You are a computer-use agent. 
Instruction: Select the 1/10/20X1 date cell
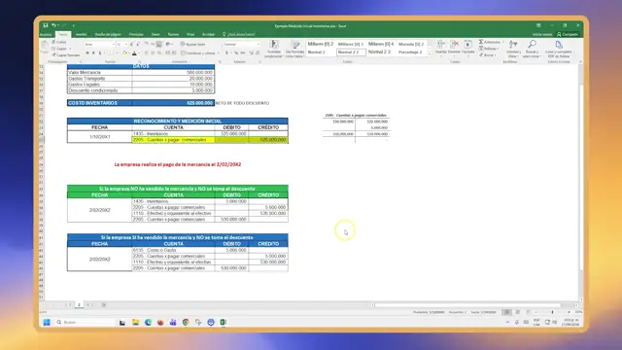click(100, 136)
